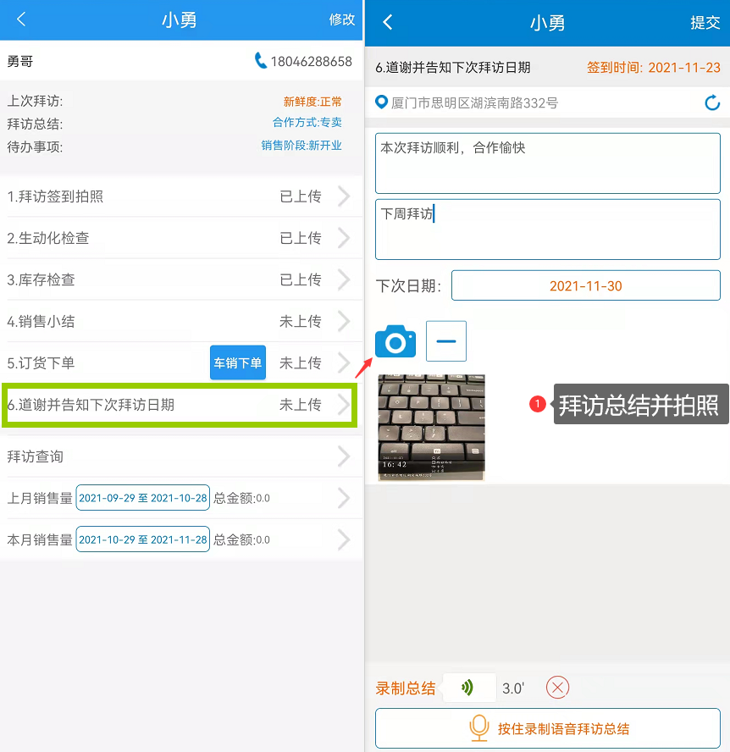The height and width of the screenshot is (752, 730).
Task: Tap the phone call icon beside 18046288658
Action: pos(260,61)
